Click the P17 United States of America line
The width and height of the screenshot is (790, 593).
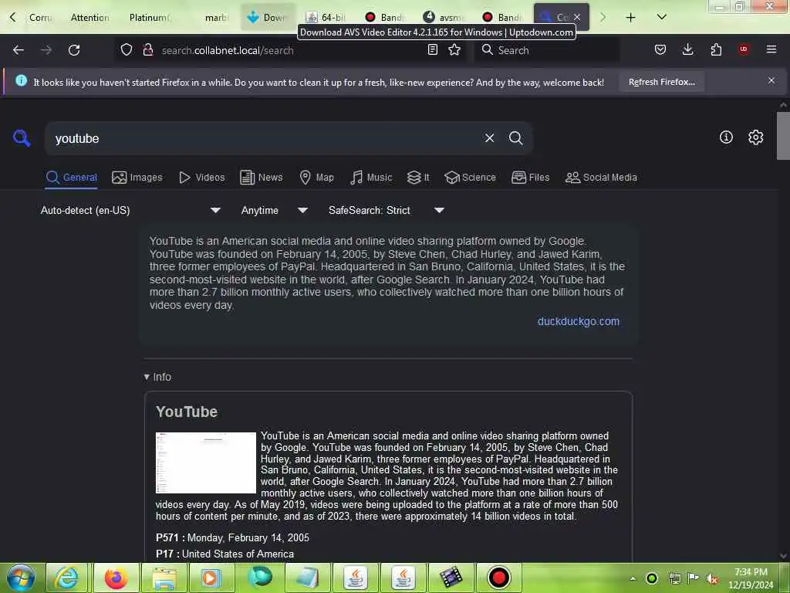click(225, 554)
